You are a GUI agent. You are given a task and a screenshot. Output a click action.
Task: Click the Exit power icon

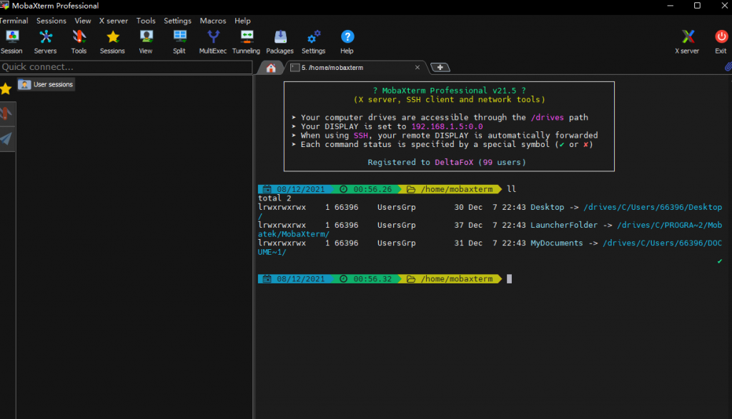721,41
